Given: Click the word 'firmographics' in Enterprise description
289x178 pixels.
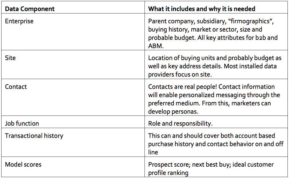Looking at the screenshot, I should 250,21.
